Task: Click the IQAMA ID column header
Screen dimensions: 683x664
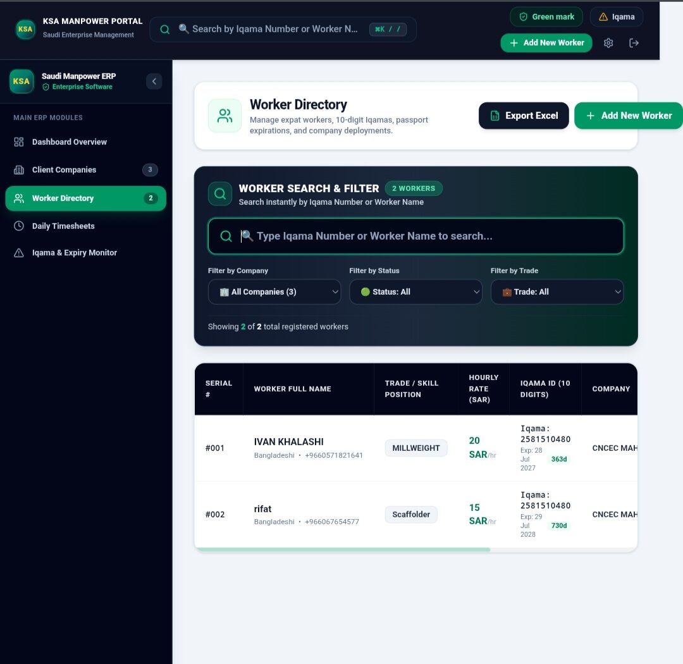Action: tap(545, 389)
